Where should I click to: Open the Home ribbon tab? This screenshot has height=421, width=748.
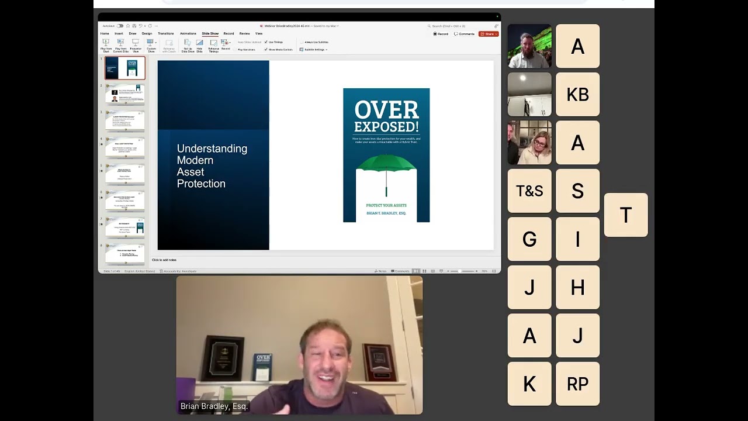[105, 33]
